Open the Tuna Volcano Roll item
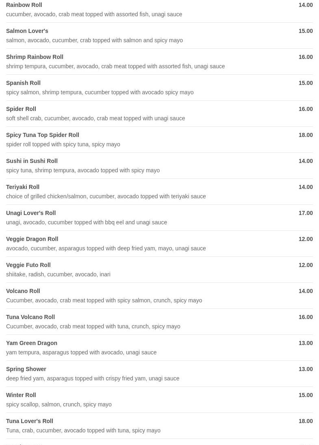319x445 pixels. click(159, 321)
